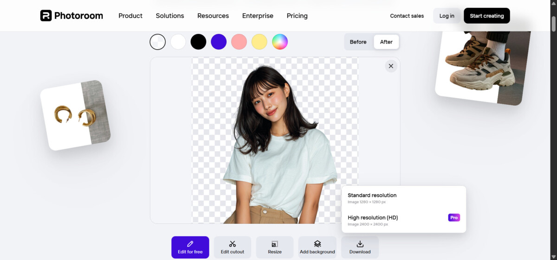Open the rainbow custom color picker
Screen dimensions: 557x260
280,42
